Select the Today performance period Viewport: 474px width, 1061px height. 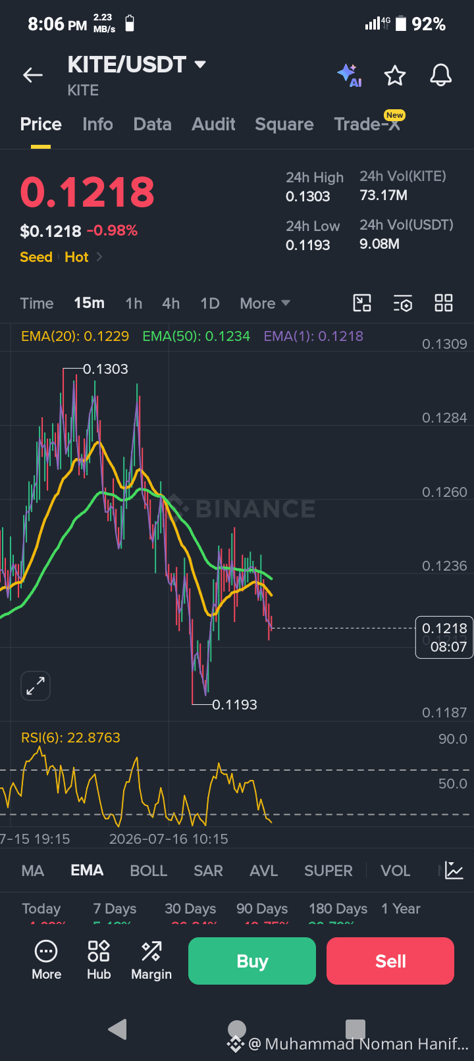[x=41, y=908]
